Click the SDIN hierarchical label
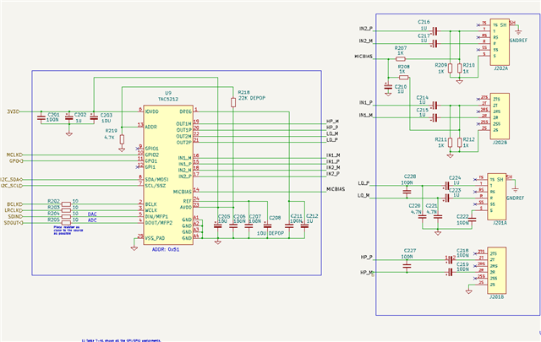This screenshot has height=342, width=541. (15, 217)
